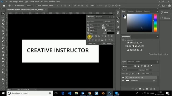Open the Glyphs panel icon in dock
The height and width of the screenshot is (96, 172).
(118, 27)
